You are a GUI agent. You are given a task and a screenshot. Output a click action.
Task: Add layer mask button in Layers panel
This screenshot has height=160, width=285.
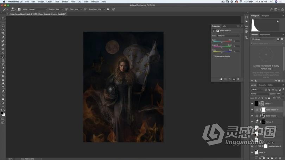[x=264, y=158]
